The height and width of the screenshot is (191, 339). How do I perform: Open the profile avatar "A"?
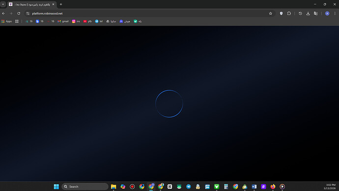point(327,13)
